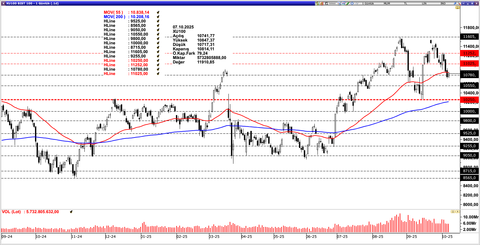Screen dimensions: 480x245
Task: Toggle the VOL (Lot) indicator checkmark
Action: (71, 212)
